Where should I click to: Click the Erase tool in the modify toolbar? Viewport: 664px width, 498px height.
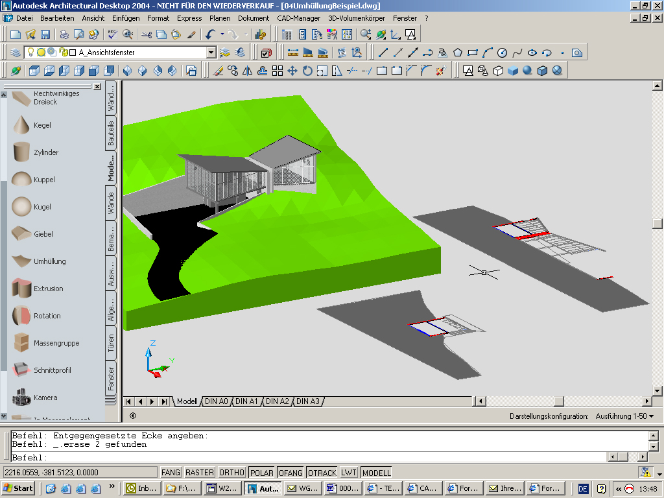pyautogui.click(x=218, y=71)
